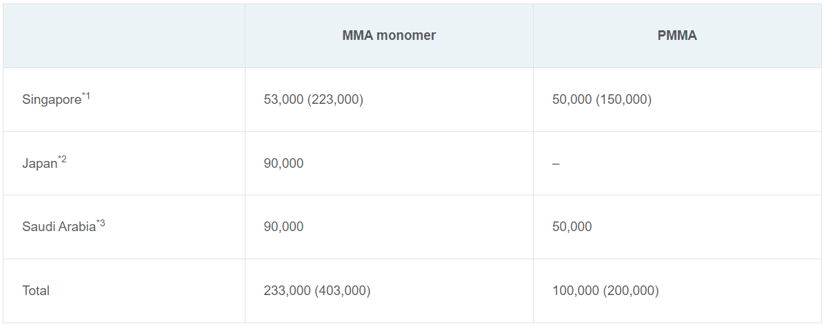The height and width of the screenshot is (326, 824).
Task: Click the parenthesized 403,000 total figure
Action: pos(343,291)
